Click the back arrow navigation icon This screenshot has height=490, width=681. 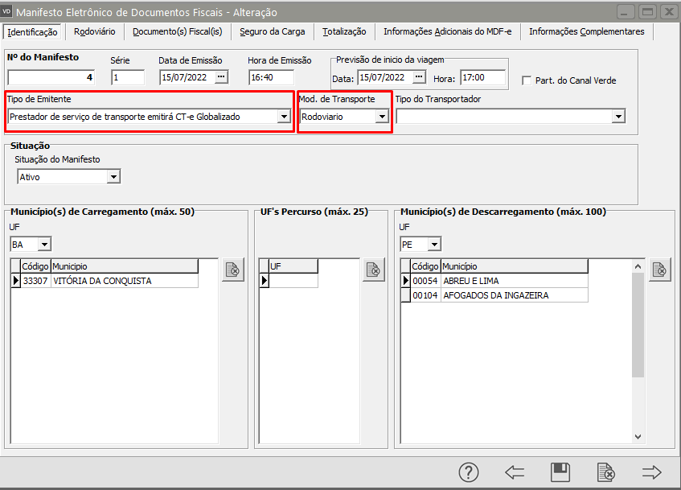[515, 472]
